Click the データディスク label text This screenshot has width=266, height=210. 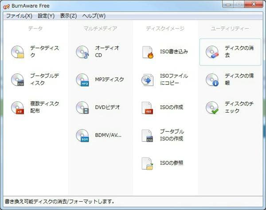44,51
